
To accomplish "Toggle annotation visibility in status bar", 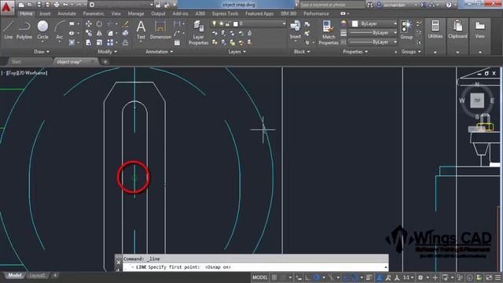I will click(x=379, y=277).
